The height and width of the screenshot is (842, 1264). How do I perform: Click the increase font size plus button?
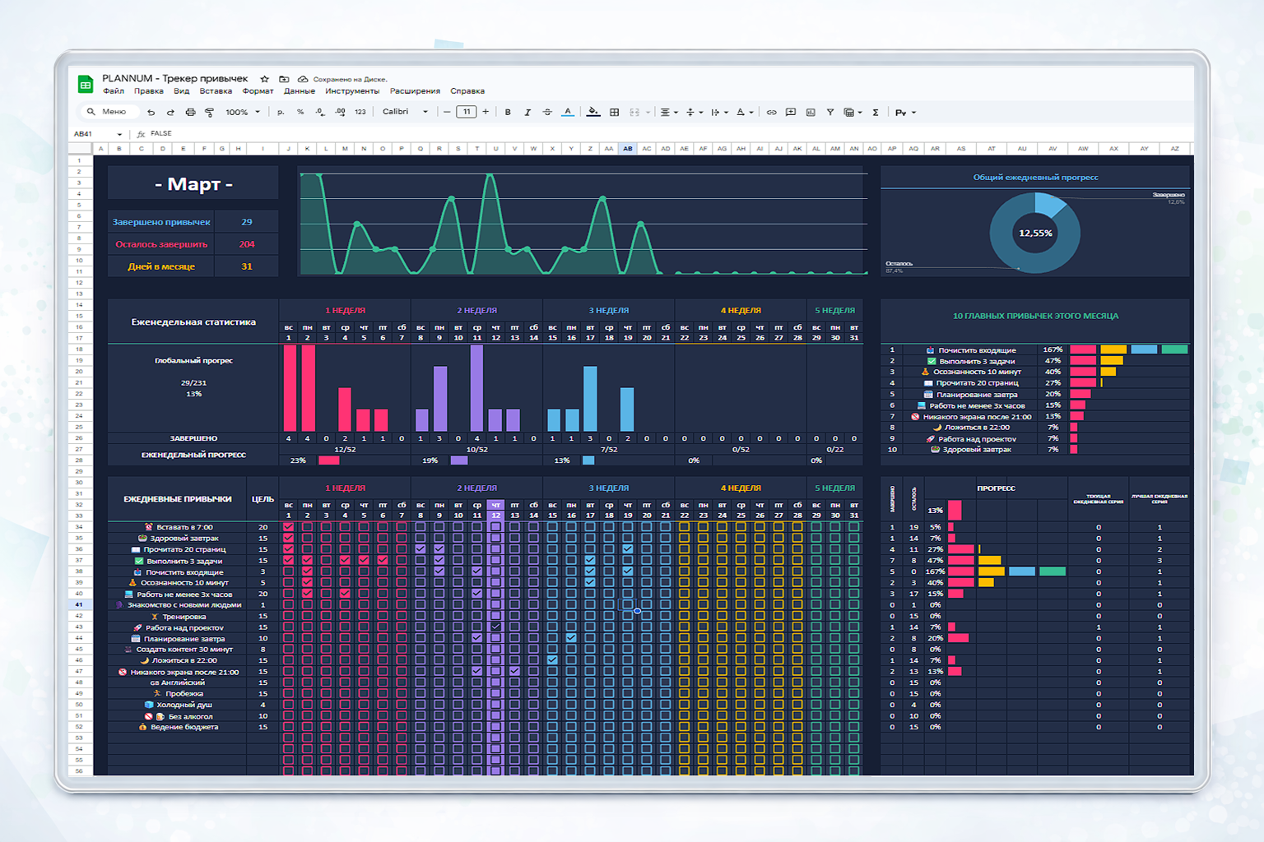point(486,112)
